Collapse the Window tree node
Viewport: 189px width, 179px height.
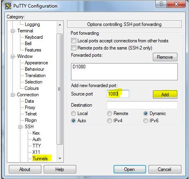tap(12, 56)
